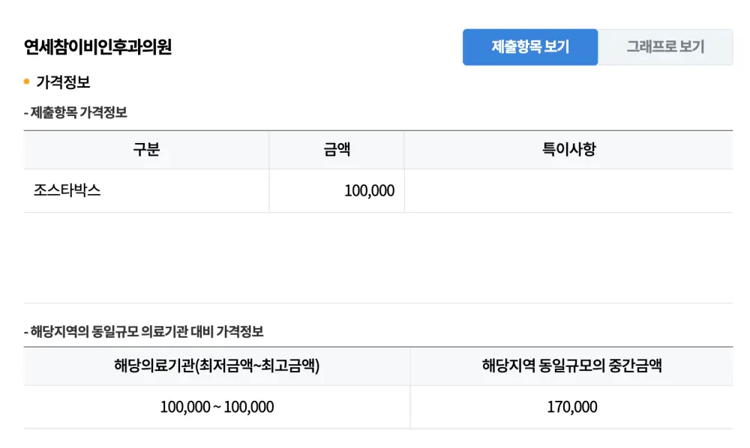Click the 금액 column header
This screenshot has height=448, width=750.
pyautogui.click(x=336, y=150)
